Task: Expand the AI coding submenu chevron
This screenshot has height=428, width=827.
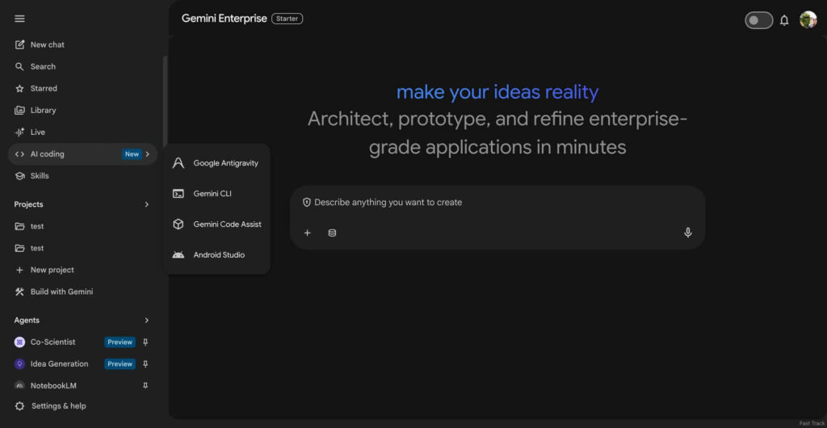Action: click(x=148, y=154)
